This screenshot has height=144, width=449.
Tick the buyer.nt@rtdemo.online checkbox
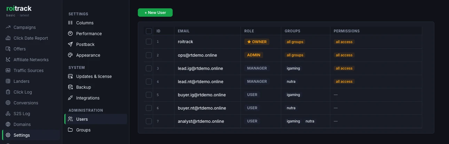click(x=149, y=108)
